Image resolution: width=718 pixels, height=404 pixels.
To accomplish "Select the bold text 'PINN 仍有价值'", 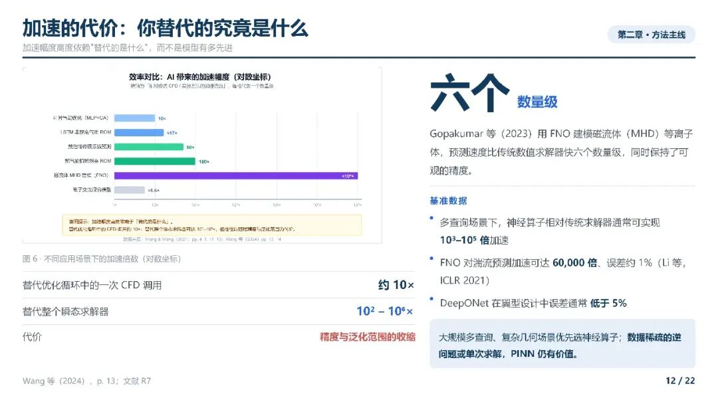I will [544, 353].
